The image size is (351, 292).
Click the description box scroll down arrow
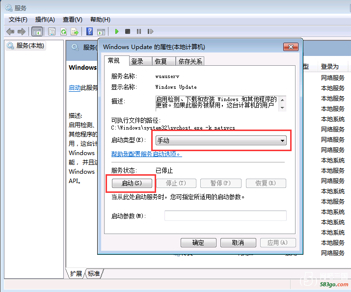tap(282, 108)
